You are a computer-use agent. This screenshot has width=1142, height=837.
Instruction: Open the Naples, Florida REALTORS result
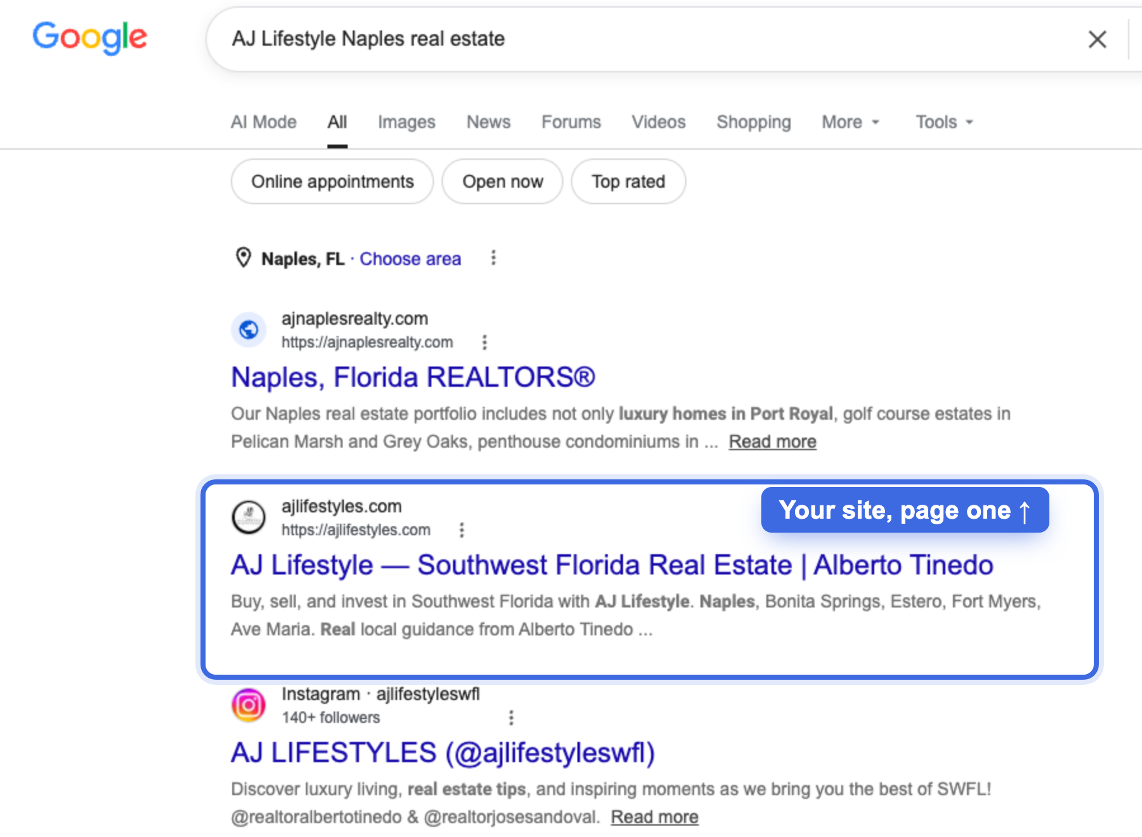[413, 377]
